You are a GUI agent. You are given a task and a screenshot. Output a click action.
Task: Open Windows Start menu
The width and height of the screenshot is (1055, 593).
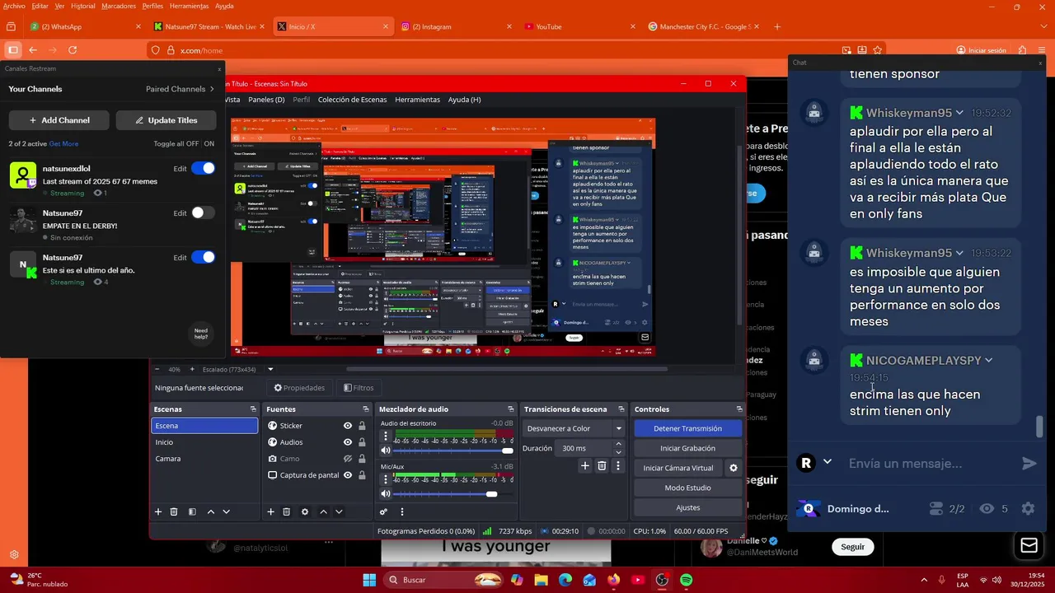tap(369, 580)
